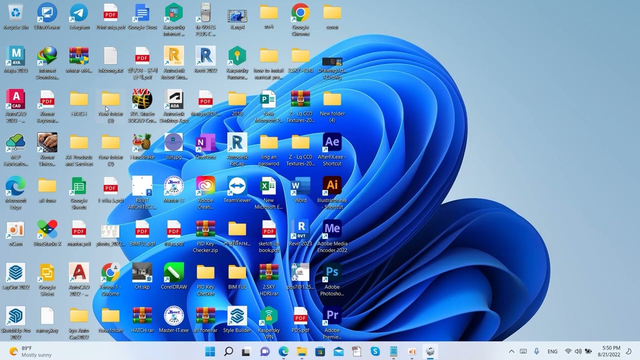The height and width of the screenshot is (360, 640).
Task: Open the oCam desktop shortcut
Action: pyautogui.click(x=15, y=233)
